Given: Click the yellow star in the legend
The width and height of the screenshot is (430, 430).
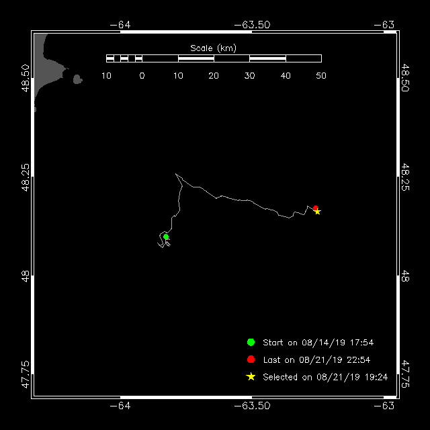Looking at the screenshot, I should point(251,377).
